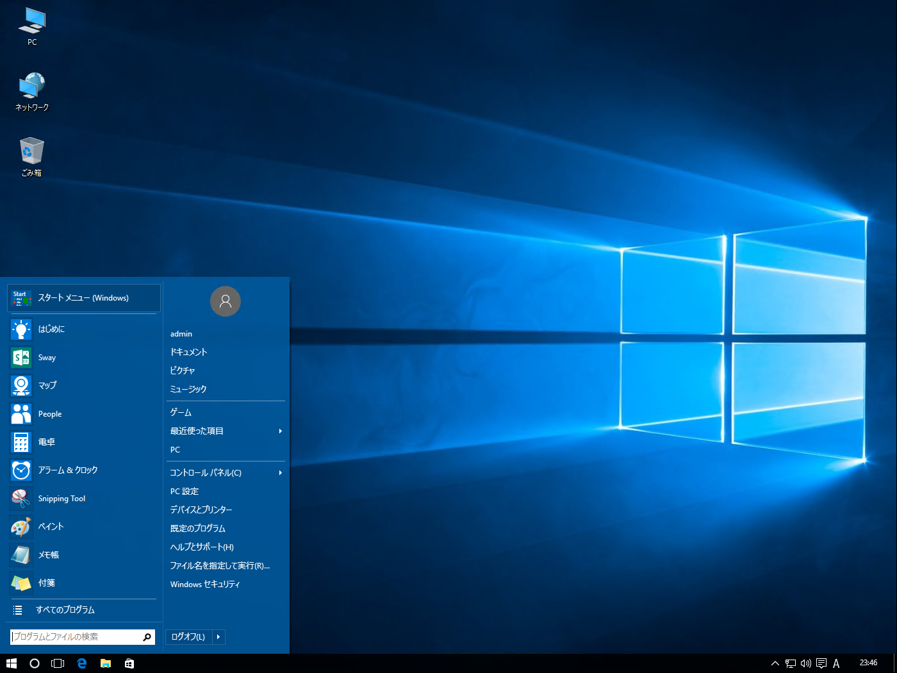The height and width of the screenshot is (673, 897).
Task: Click the IME input mode A indicator
Action: tap(836, 663)
